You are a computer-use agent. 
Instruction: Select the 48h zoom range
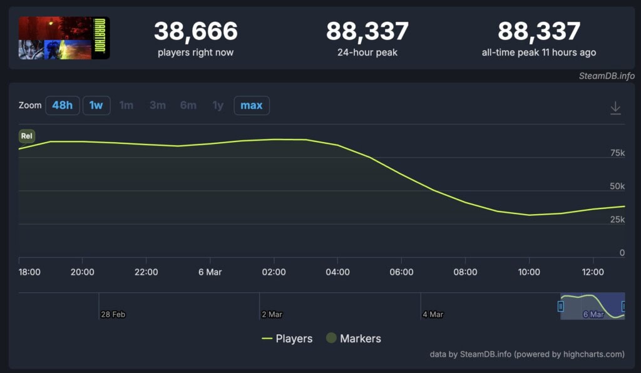click(x=62, y=105)
